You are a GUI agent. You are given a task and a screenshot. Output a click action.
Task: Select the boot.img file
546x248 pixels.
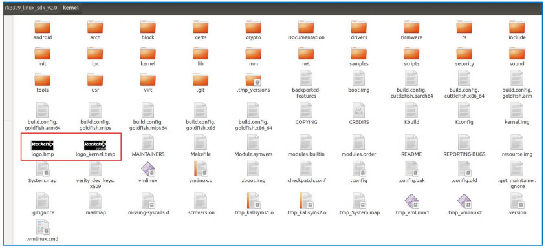pyautogui.click(x=358, y=78)
